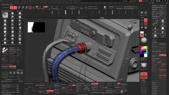Choose the SmoothPeaks brush
Viewport: 169px width, 95px height.
[12, 43]
